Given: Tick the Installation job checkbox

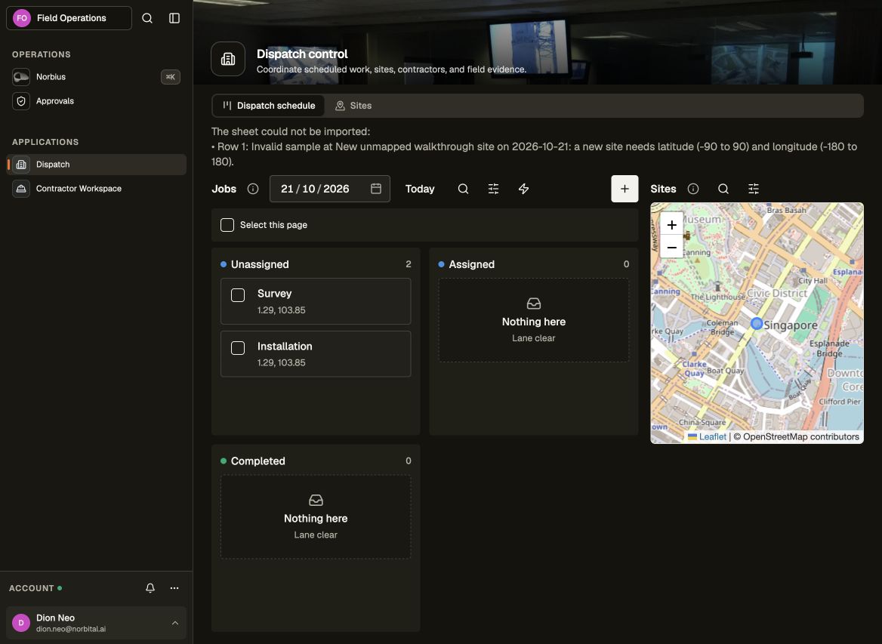Looking at the screenshot, I should tap(238, 348).
